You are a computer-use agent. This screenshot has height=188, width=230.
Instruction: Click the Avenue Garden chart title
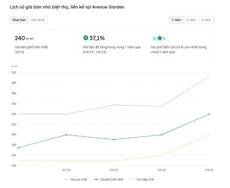pyautogui.click(x=67, y=7)
